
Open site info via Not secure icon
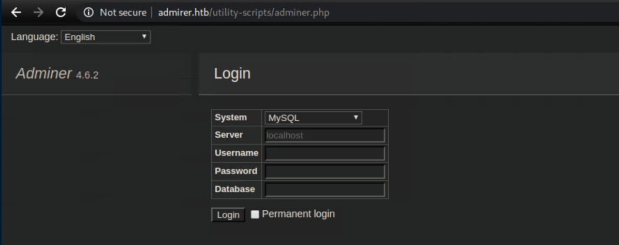pos(89,12)
